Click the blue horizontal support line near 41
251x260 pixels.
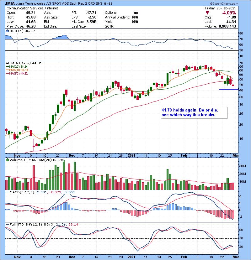tap(229, 89)
